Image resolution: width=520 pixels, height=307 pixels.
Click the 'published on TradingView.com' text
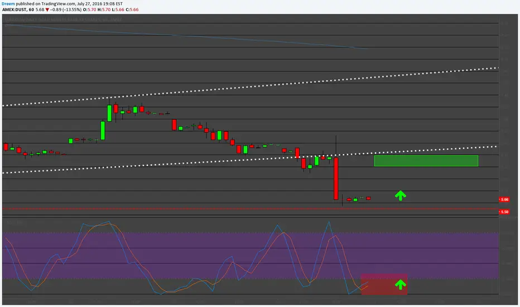(45, 4)
